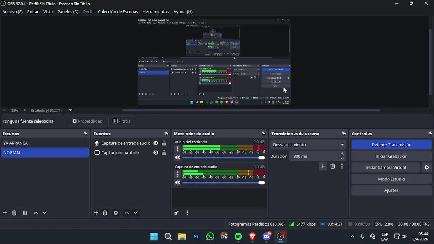Add a new source in Fuentes panel
Image resolution: width=434 pixels, height=244 pixels.
[x=96, y=213]
